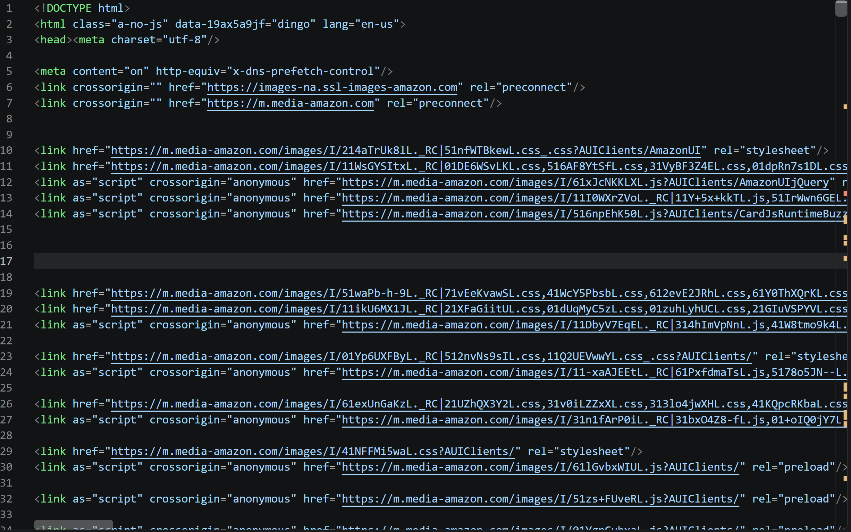Click the red marker in the scrollbar minimap
This screenshot has height=532, width=851.
[x=845, y=194]
